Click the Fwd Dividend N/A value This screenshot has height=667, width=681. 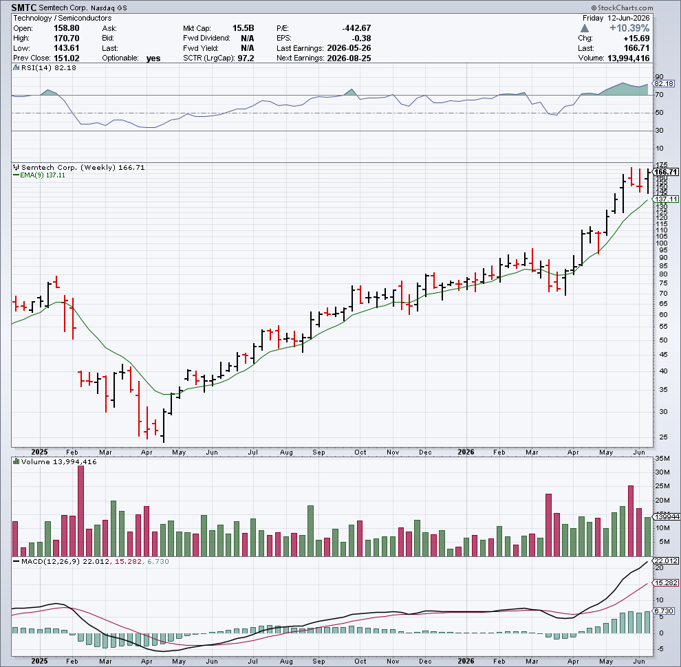pos(248,39)
